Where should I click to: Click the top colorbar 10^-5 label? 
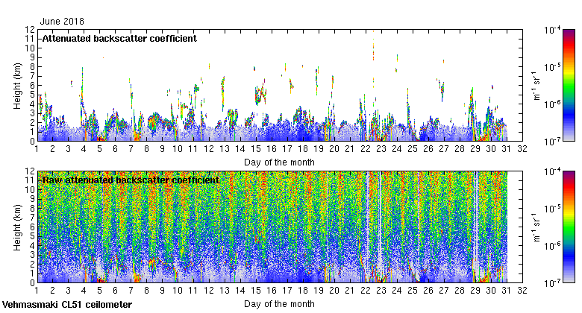[552, 67]
